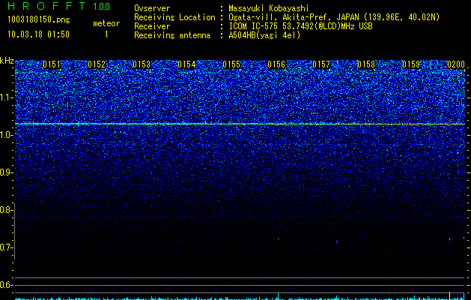Viewport: 471px width, 300px height.
Task: Click the yellow spike in bottom level graph
Action: [x=450, y=295]
